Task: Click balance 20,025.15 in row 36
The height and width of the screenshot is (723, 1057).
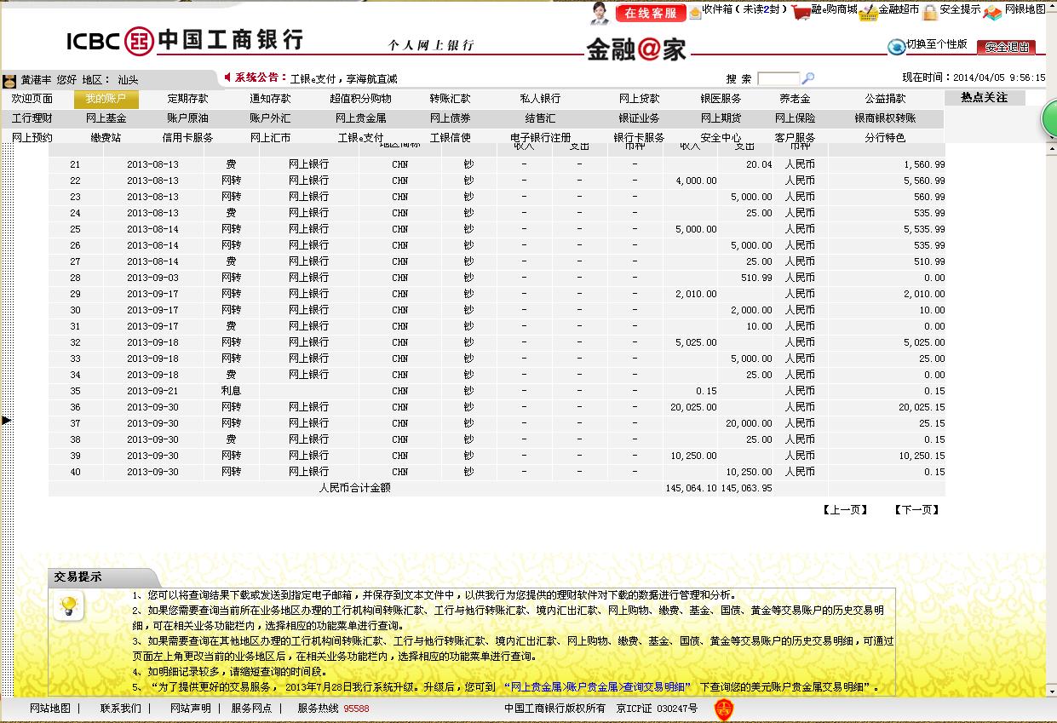Action: click(922, 407)
